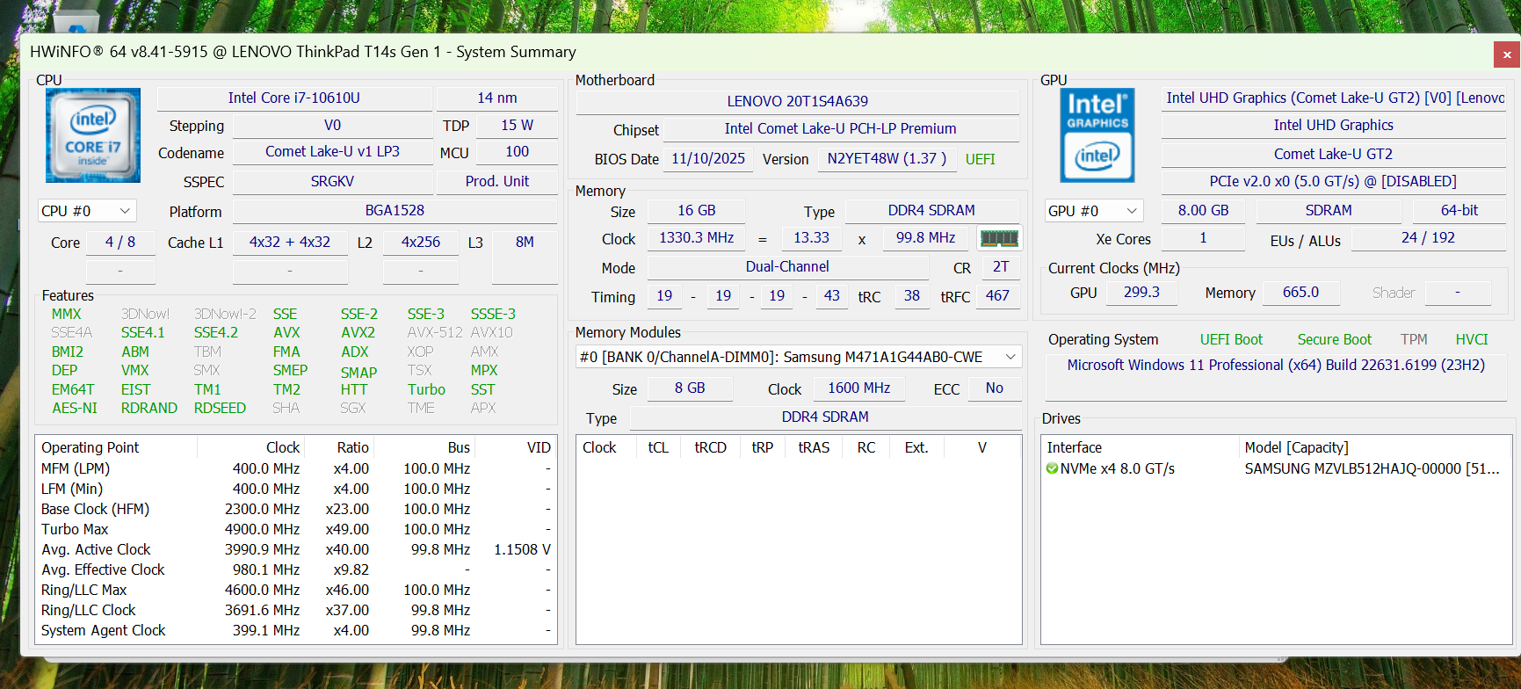
Task: Click the green memory module chip icon
Action: [999, 238]
